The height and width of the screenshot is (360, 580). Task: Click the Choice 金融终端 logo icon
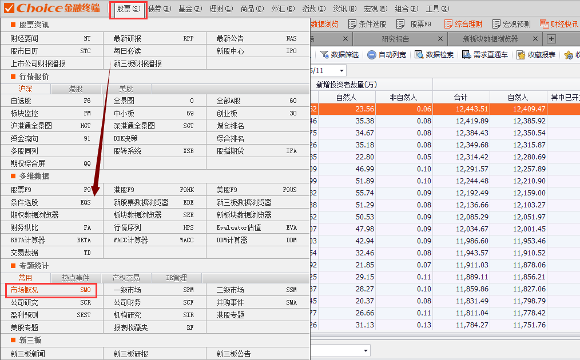(x=8, y=8)
